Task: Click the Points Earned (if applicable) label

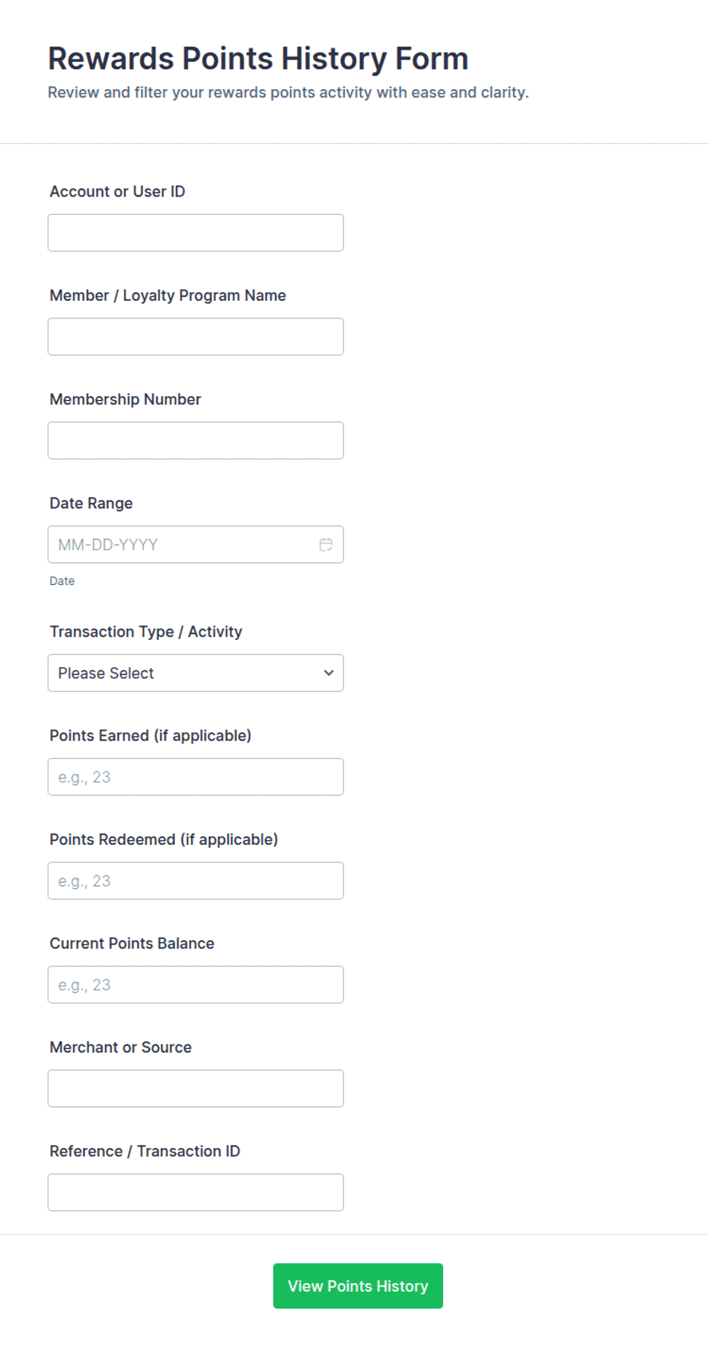Action: (x=151, y=736)
